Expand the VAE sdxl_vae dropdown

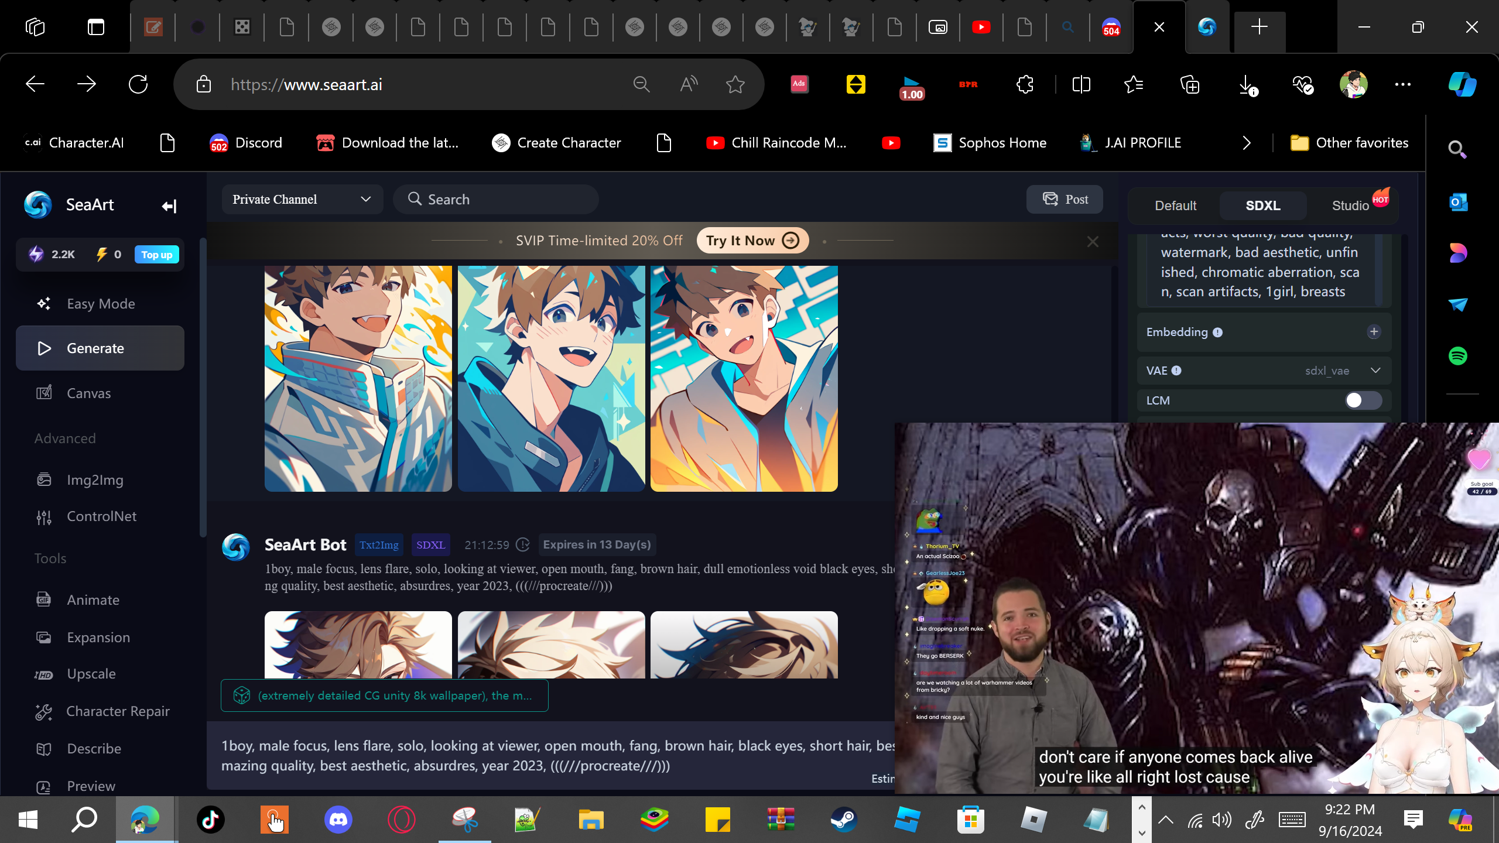(x=1343, y=371)
